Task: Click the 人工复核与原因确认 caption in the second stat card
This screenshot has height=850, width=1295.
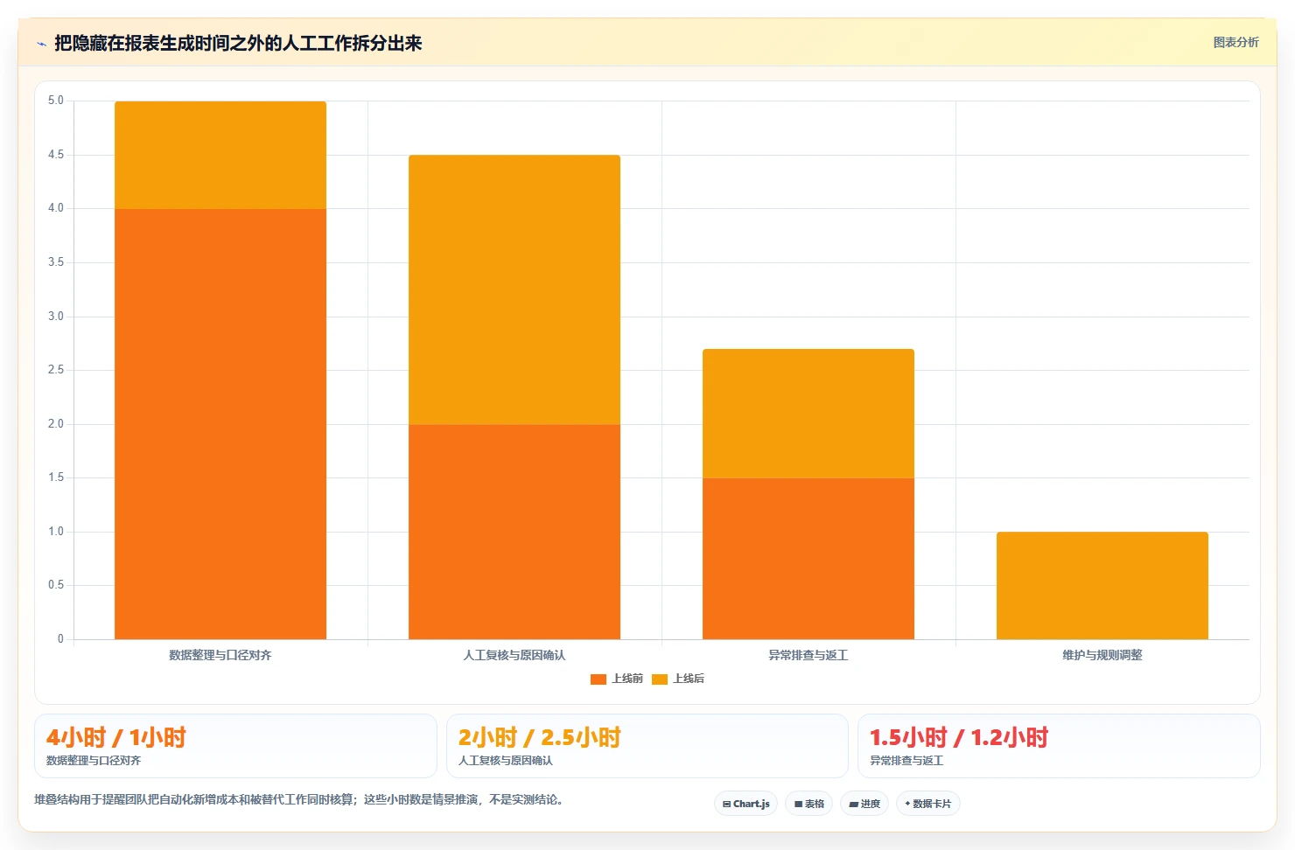Action: pyautogui.click(x=506, y=761)
